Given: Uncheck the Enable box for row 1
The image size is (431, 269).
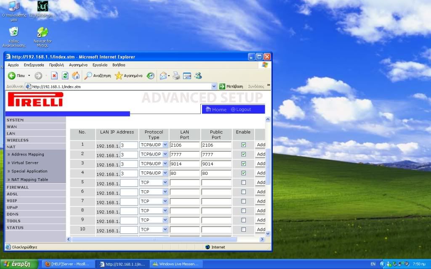Looking at the screenshot, I should 243,145.
